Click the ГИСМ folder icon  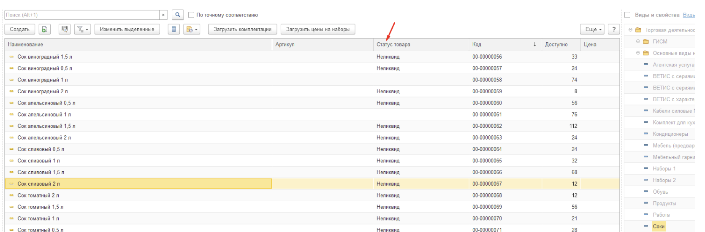[646, 41]
